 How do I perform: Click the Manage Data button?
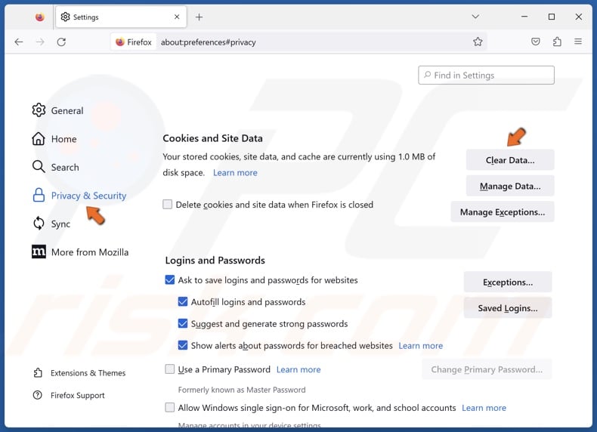tap(510, 186)
